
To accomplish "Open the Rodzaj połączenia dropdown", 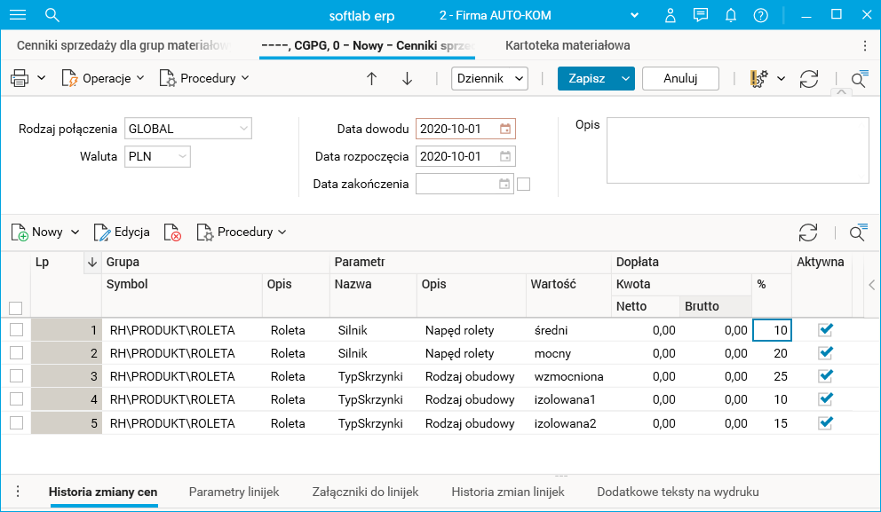I will tap(243, 129).
